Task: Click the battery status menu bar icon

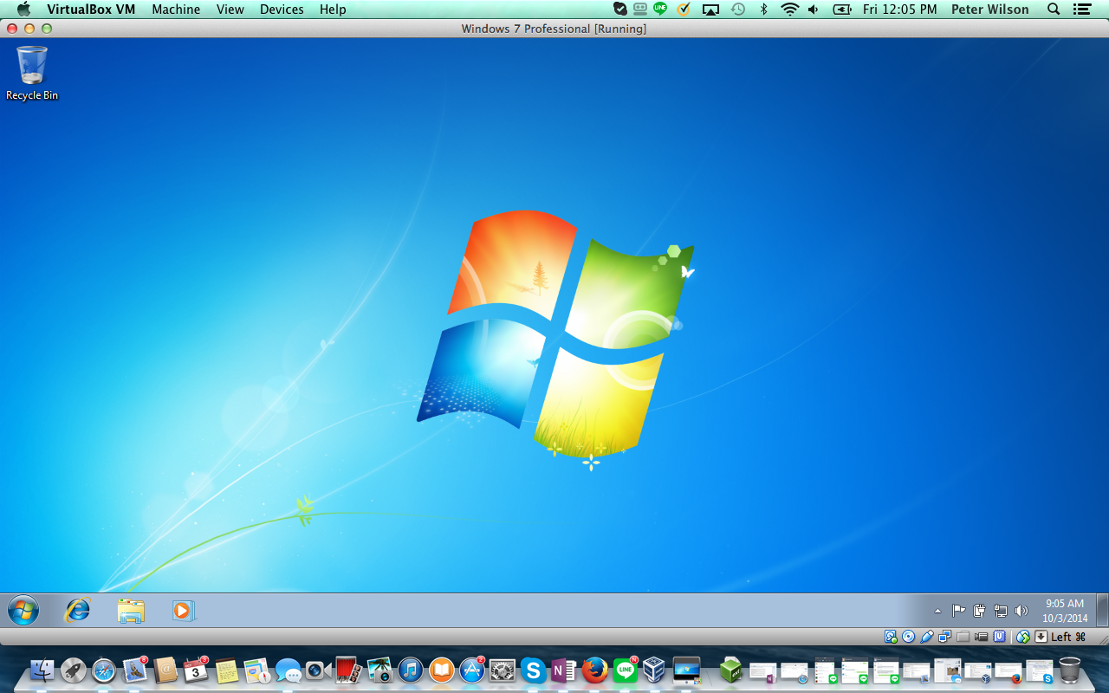Action: (x=841, y=10)
